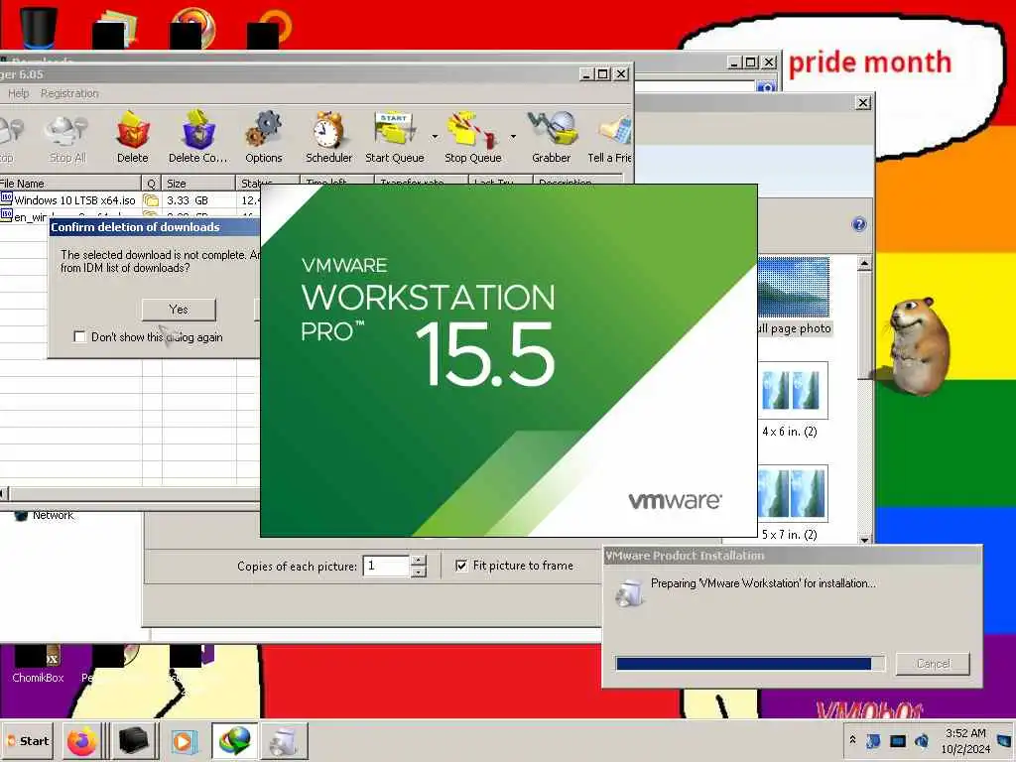Click the volume icon in system tray
The width and height of the screenshot is (1016, 762).
(x=922, y=740)
